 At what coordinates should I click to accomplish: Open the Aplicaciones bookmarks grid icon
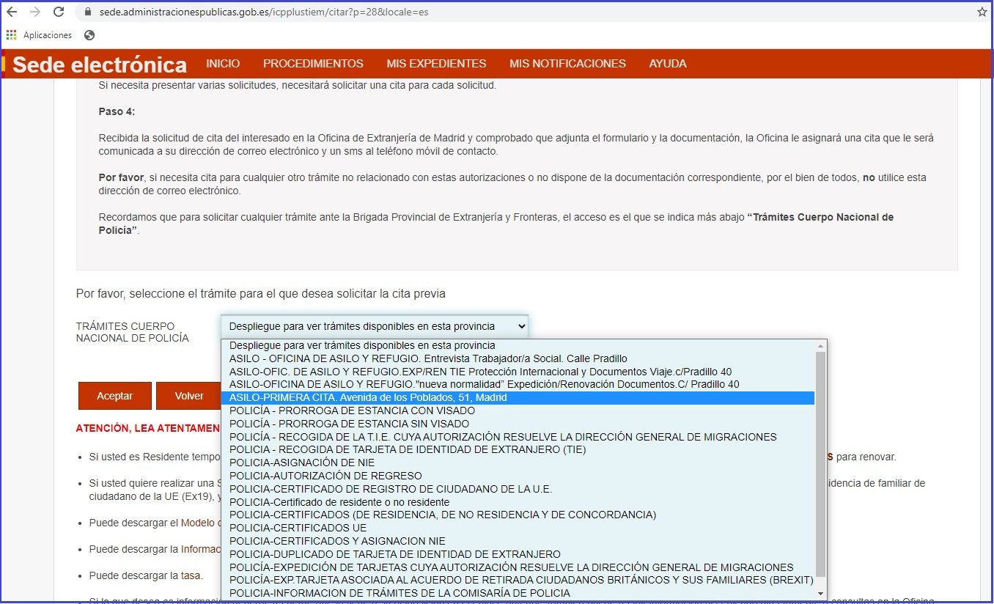[x=11, y=34]
